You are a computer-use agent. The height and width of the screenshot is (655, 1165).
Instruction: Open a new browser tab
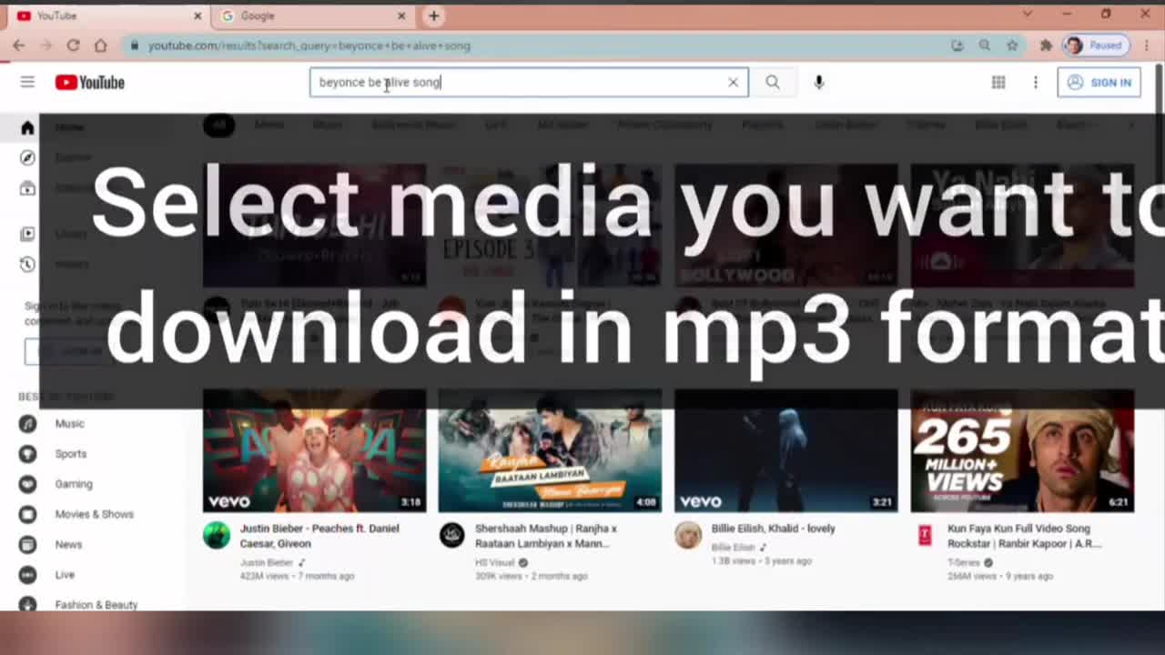point(434,15)
